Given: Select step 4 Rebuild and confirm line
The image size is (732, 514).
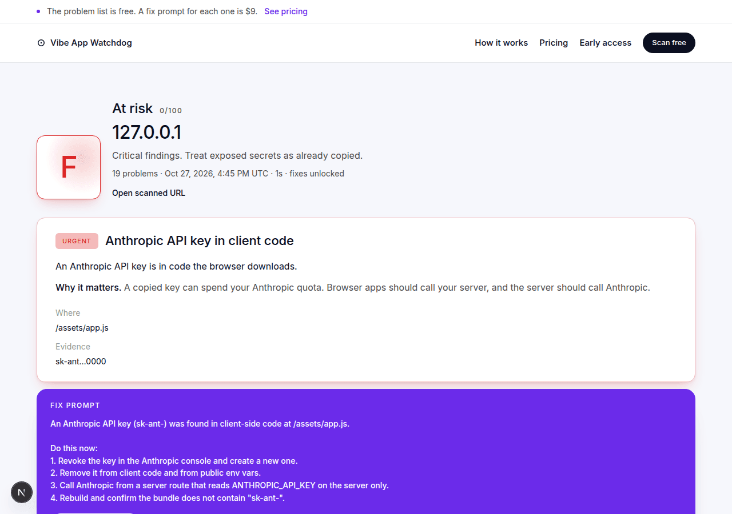Looking at the screenshot, I should pos(168,498).
